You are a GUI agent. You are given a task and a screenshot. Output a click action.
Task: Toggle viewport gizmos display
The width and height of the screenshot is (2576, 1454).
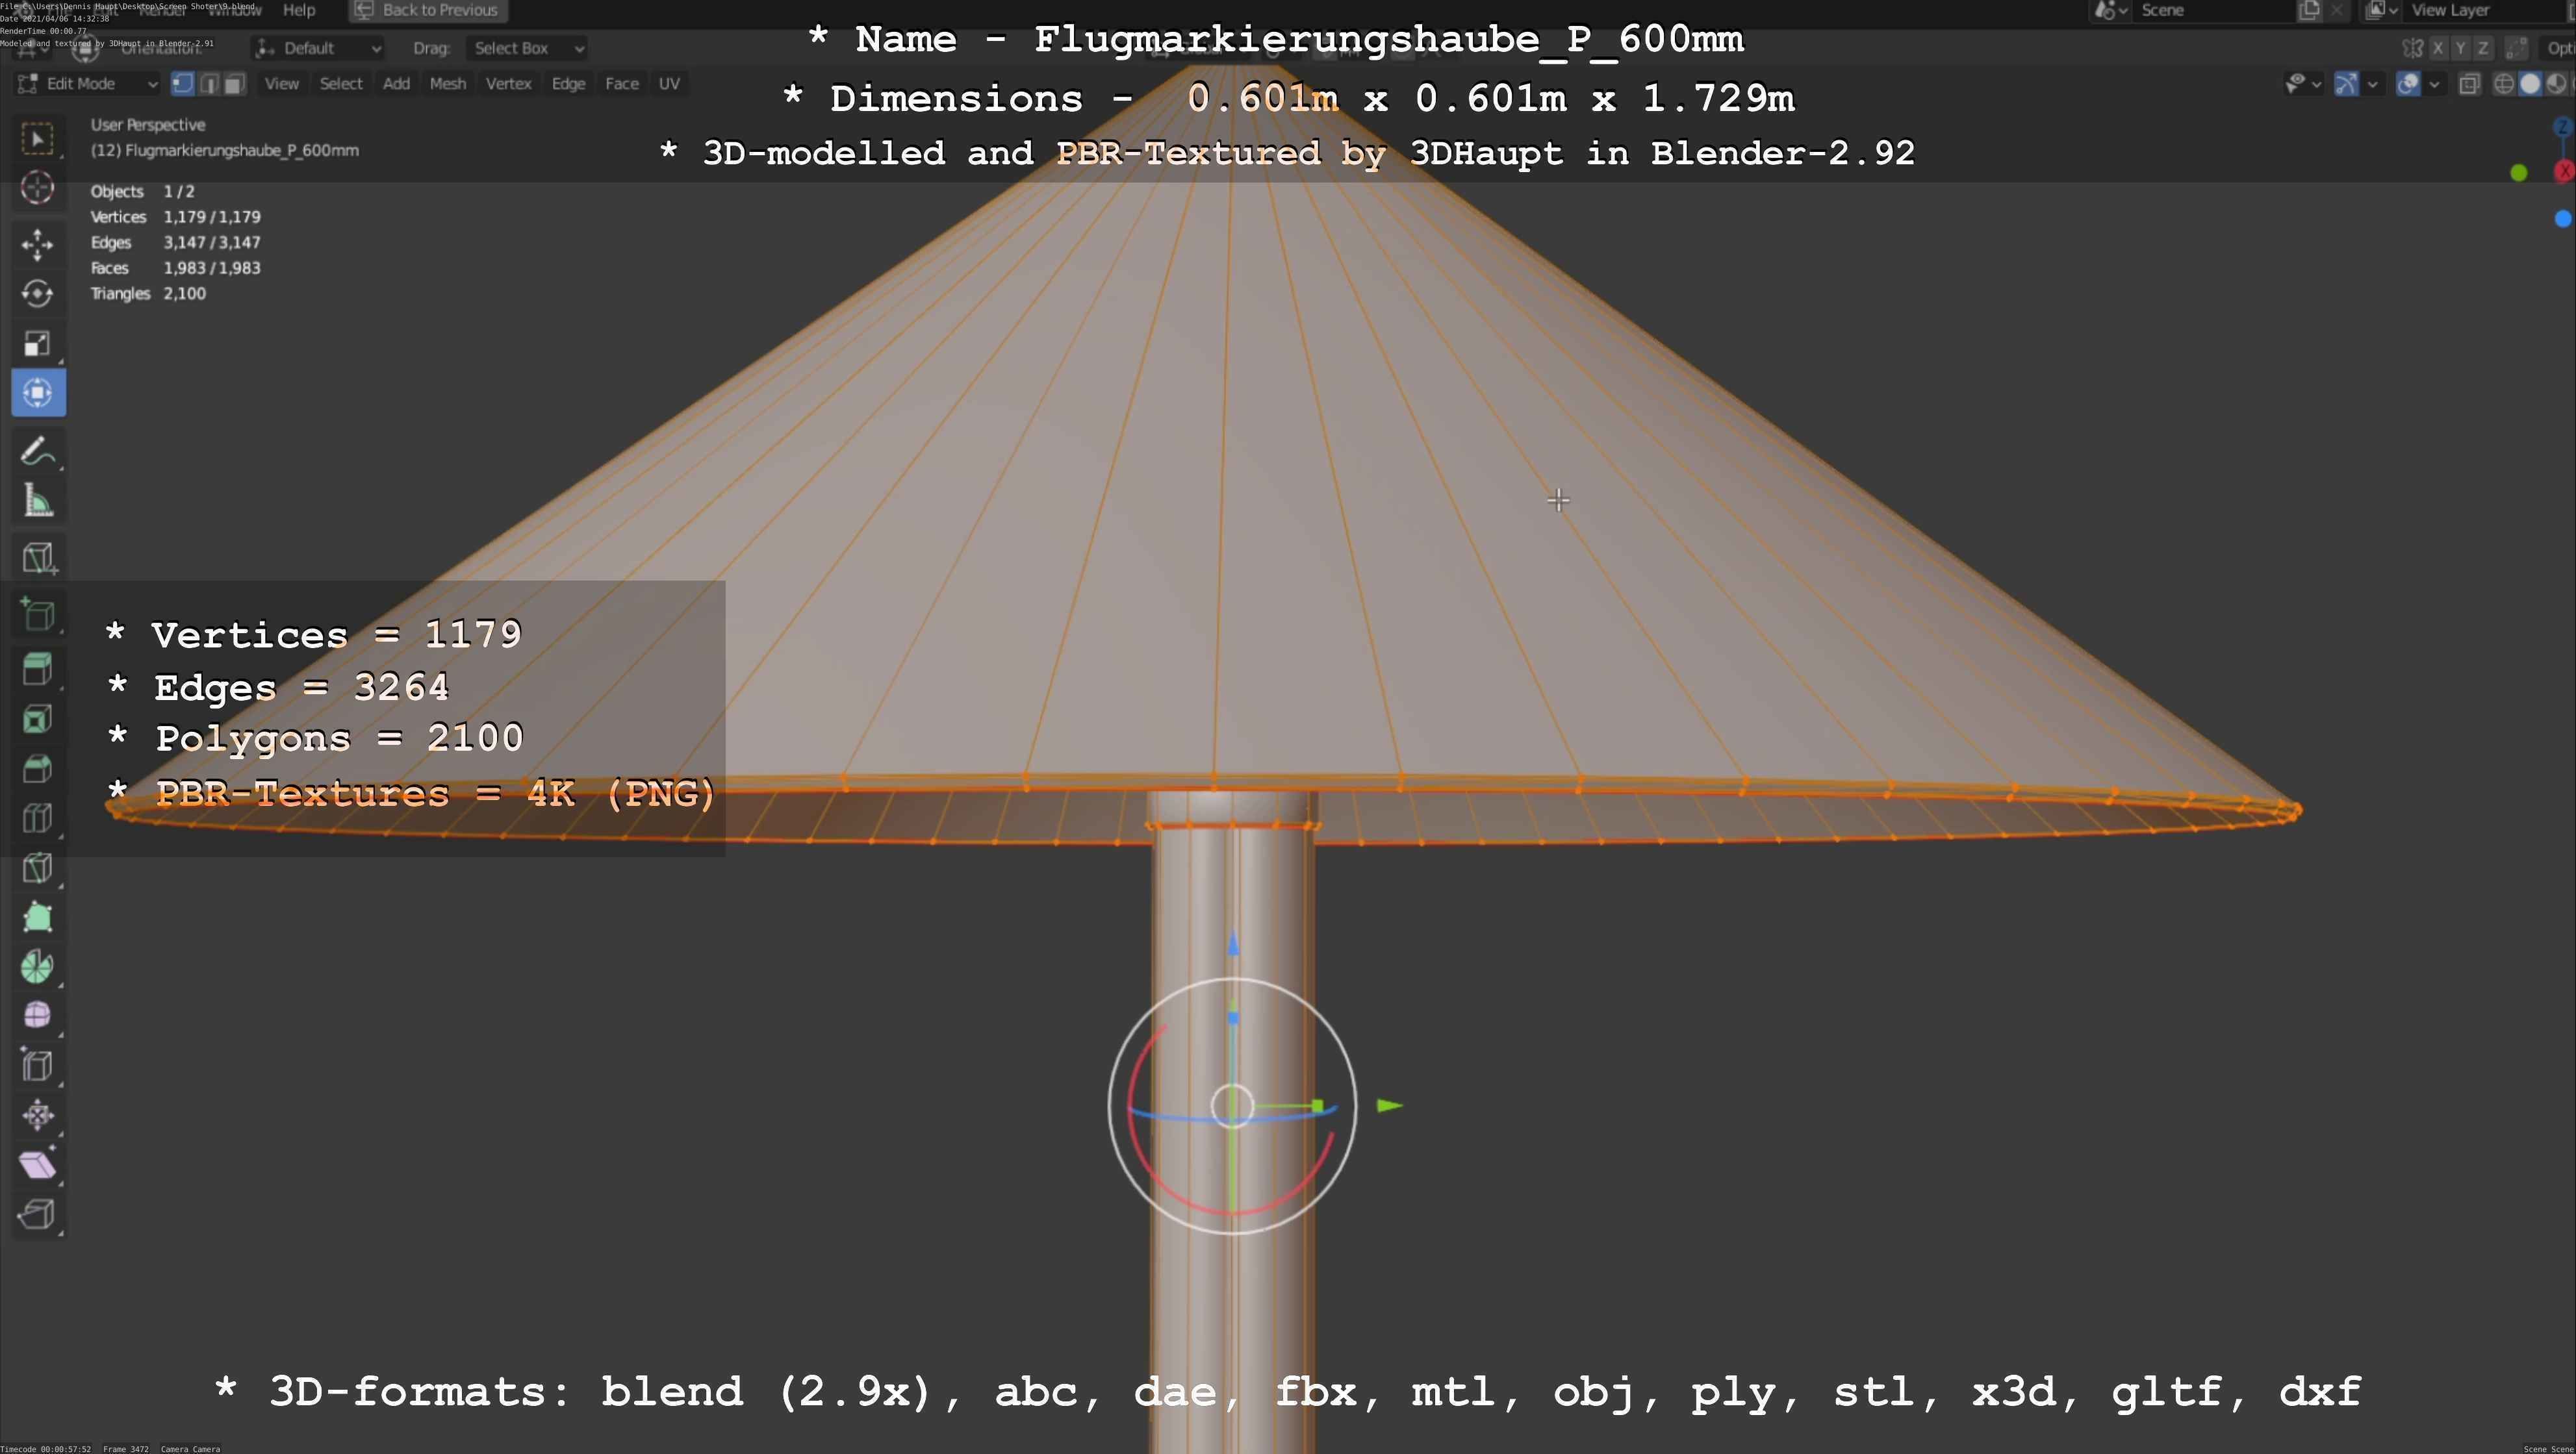click(2346, 84)
